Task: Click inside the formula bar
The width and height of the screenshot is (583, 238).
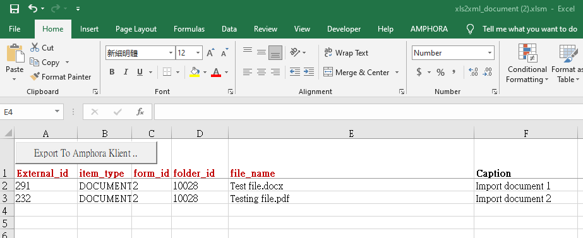Action: pyautogui.click(x=368, y=112)
